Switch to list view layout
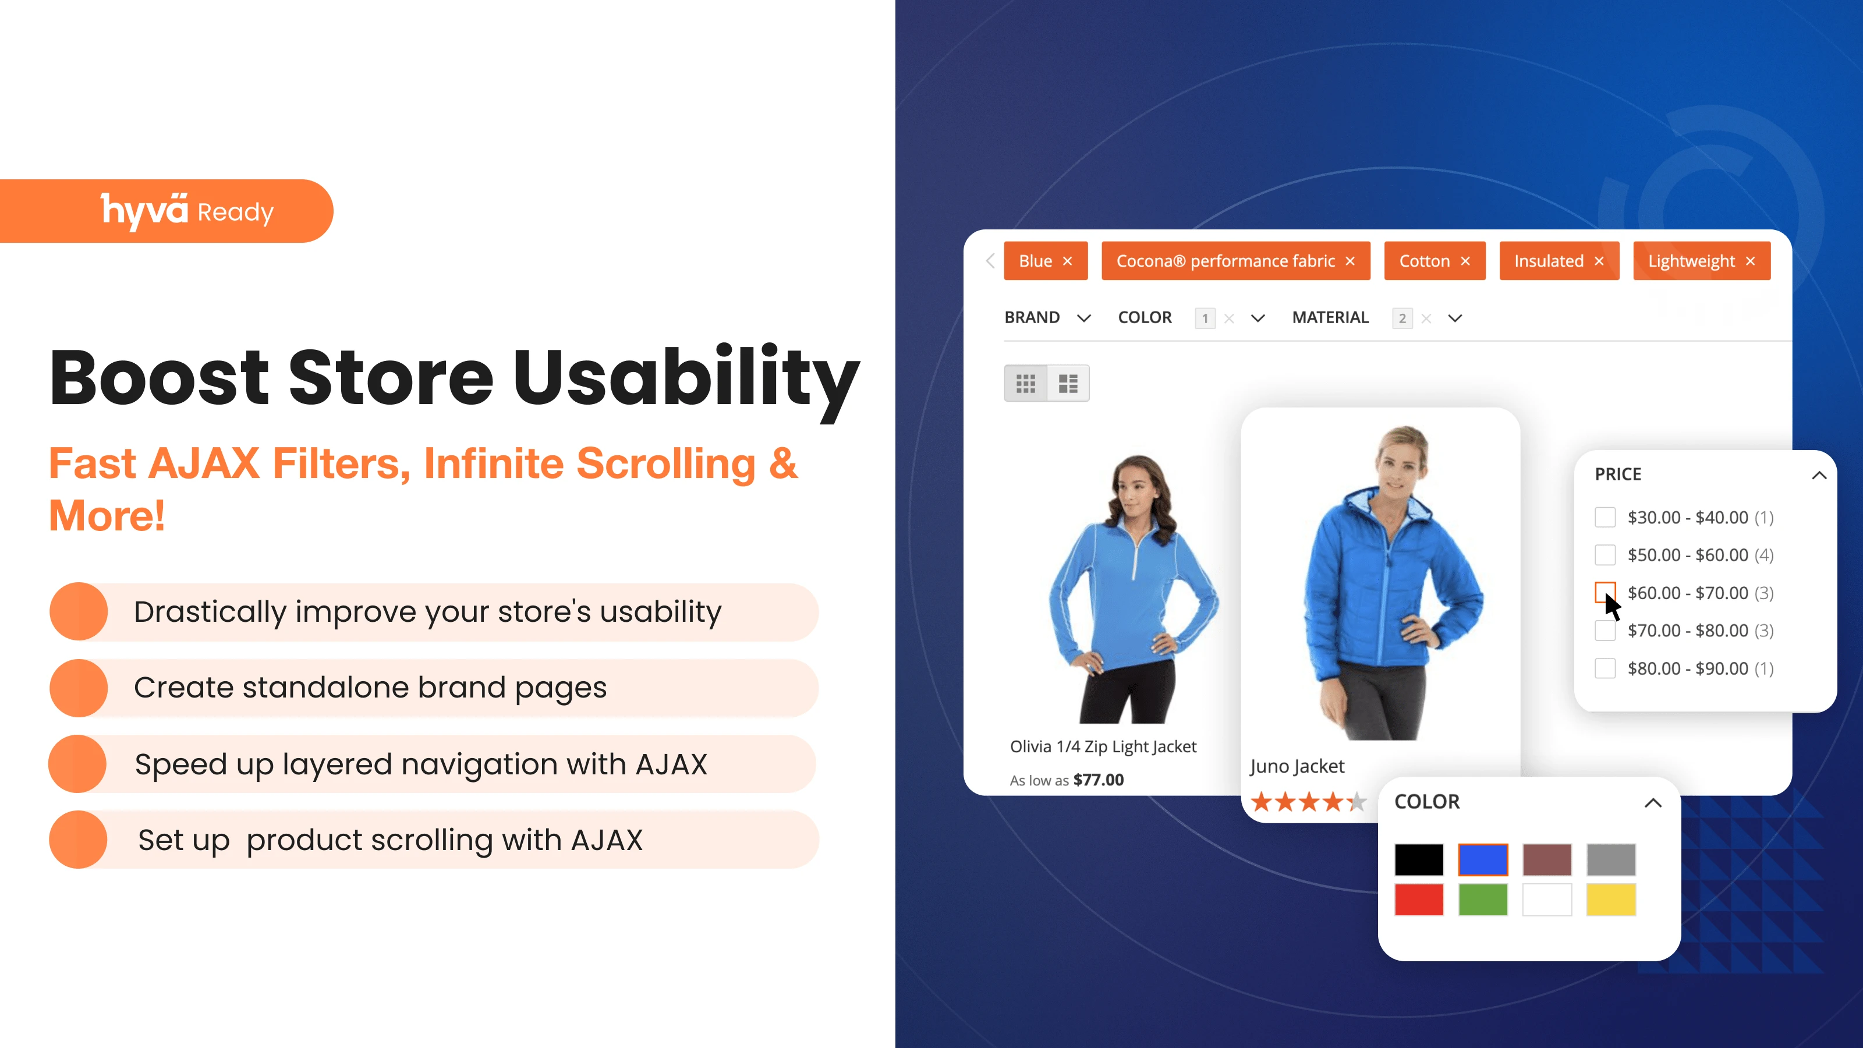 click(1068, 383)
